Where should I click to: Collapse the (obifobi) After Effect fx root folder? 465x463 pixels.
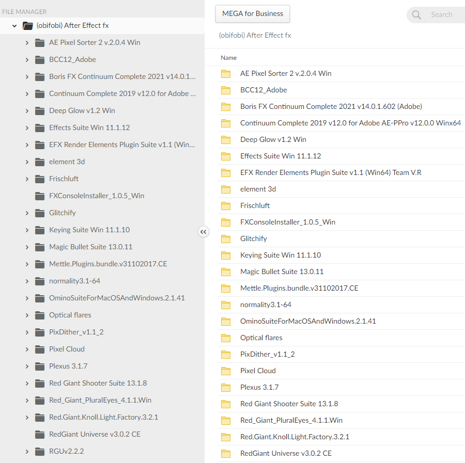(14, 26)
